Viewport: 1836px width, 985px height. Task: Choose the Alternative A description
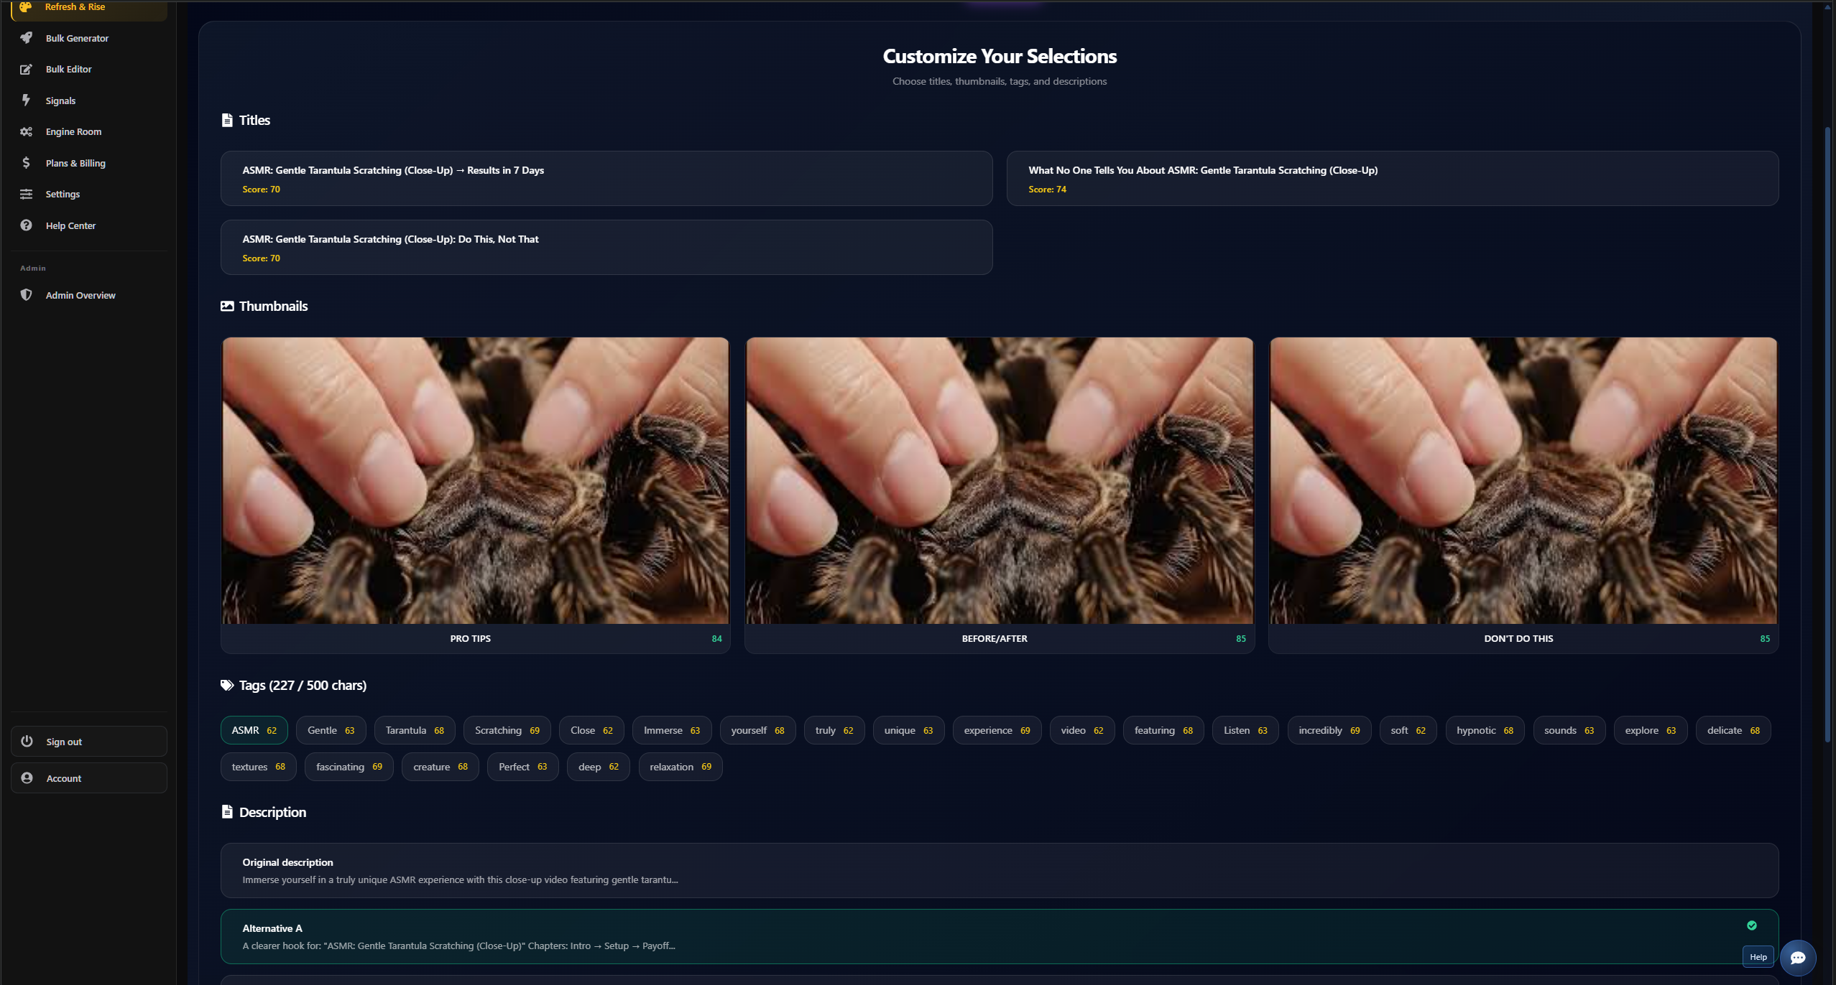[999, 935]
